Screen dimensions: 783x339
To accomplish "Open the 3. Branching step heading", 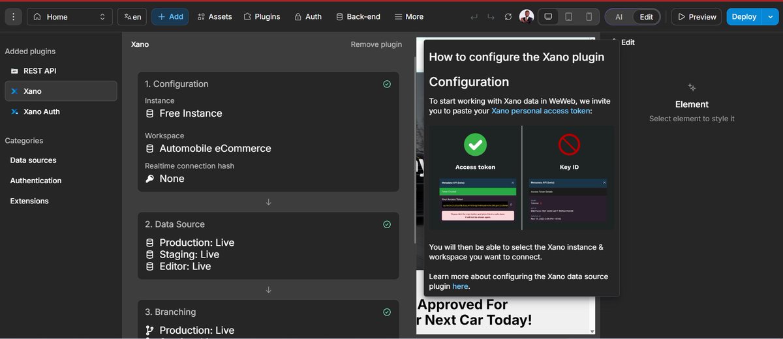I will [170, 312].
